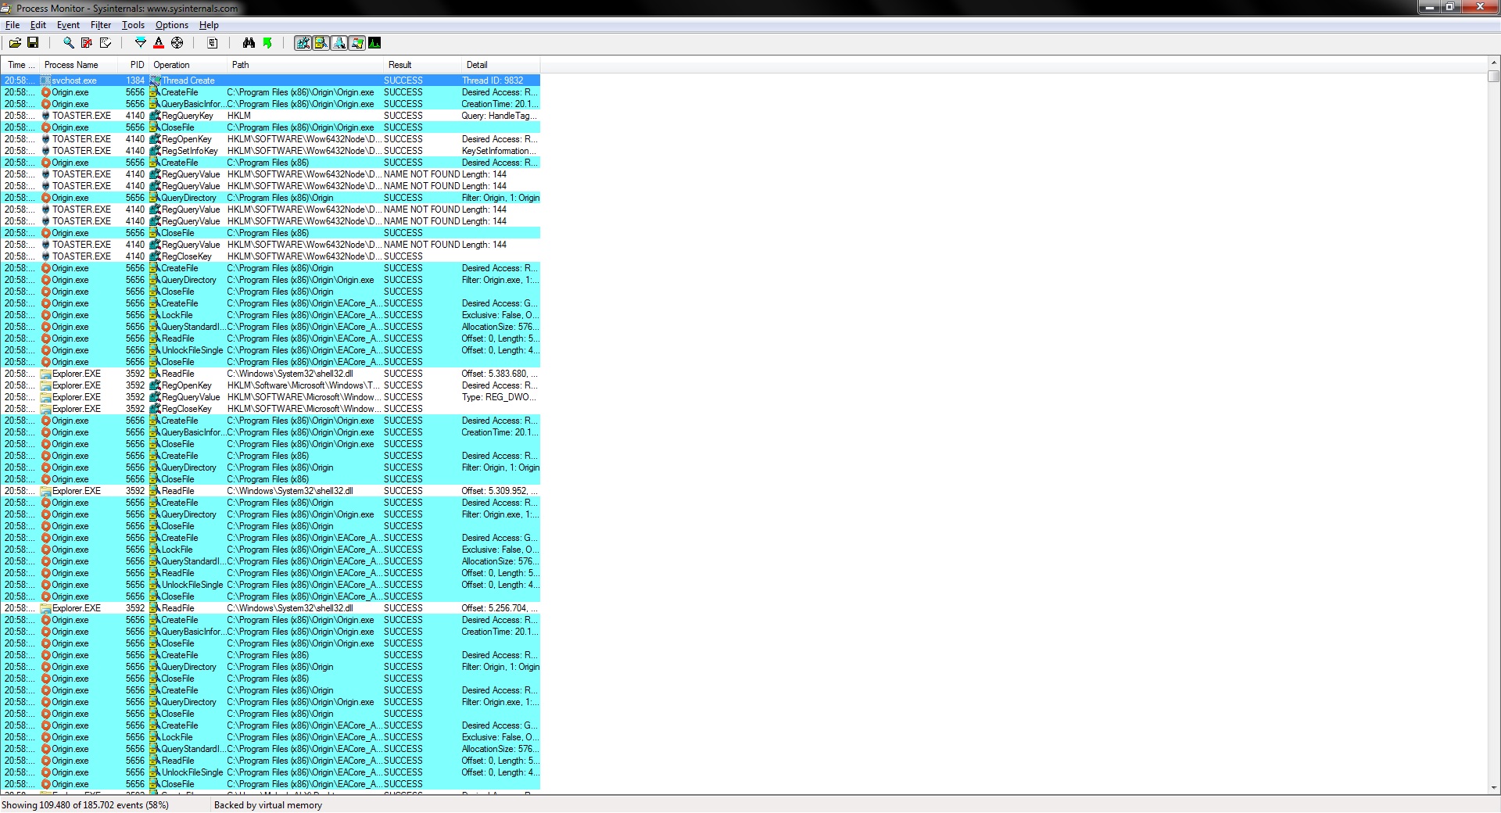Open Highlight settings with the red A icon
Viewport: 1501px width, 813px height.
click(x=159, y=43)
